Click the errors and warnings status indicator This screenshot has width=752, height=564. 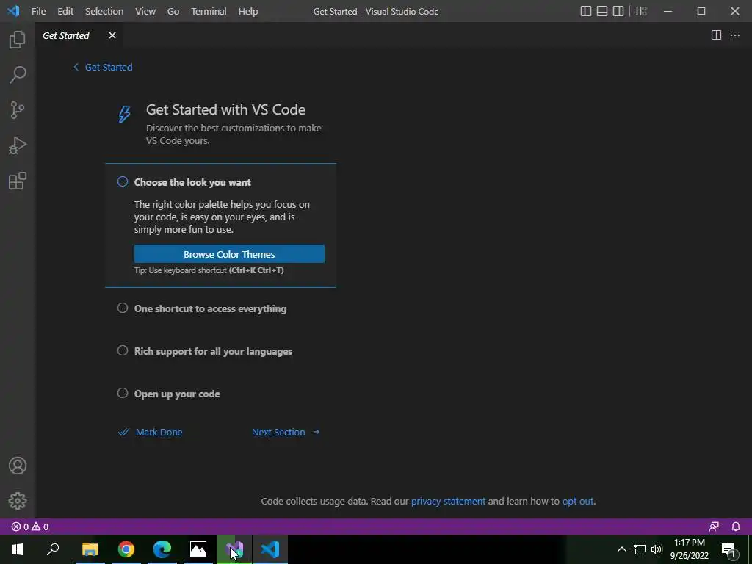[29, 527]
